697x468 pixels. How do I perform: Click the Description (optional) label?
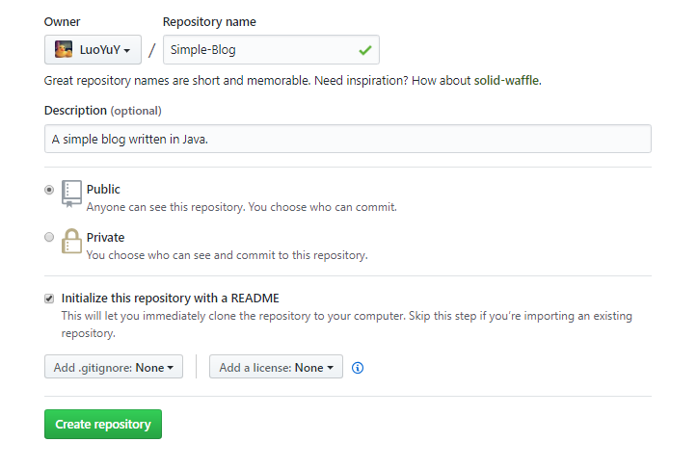point(103,110)
